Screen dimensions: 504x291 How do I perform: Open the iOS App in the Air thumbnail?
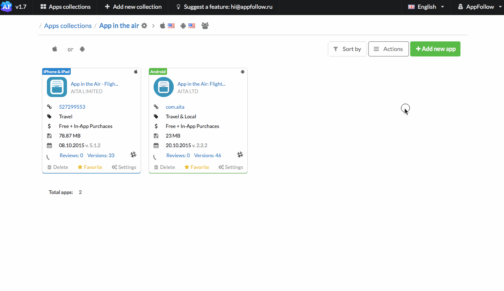point(57,87)
